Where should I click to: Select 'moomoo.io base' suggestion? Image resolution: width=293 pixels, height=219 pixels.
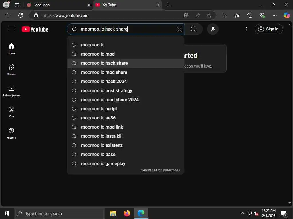(125, 154)
